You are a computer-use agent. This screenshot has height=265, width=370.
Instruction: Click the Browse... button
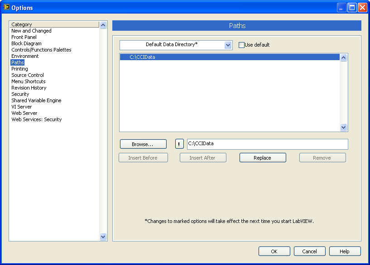pos(143,144)
